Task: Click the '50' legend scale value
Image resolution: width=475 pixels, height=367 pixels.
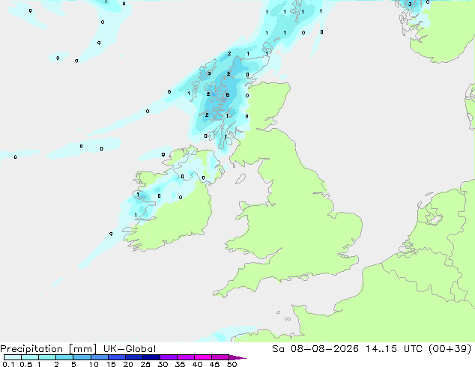Action: [232, 364]
